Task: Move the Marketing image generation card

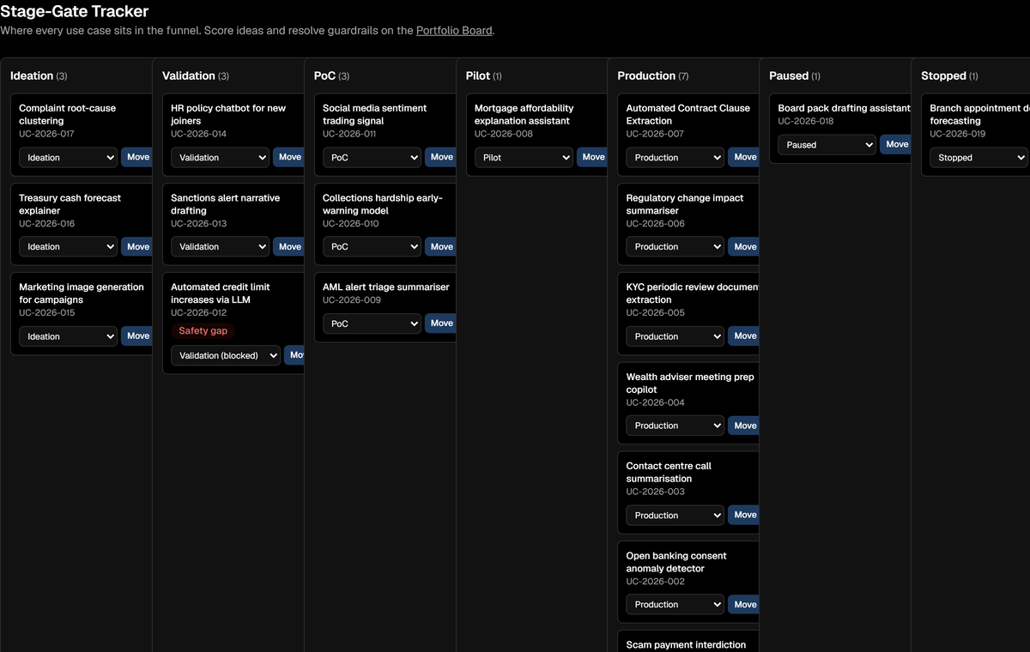Action: pyautogui.click(x=137, y=336)
